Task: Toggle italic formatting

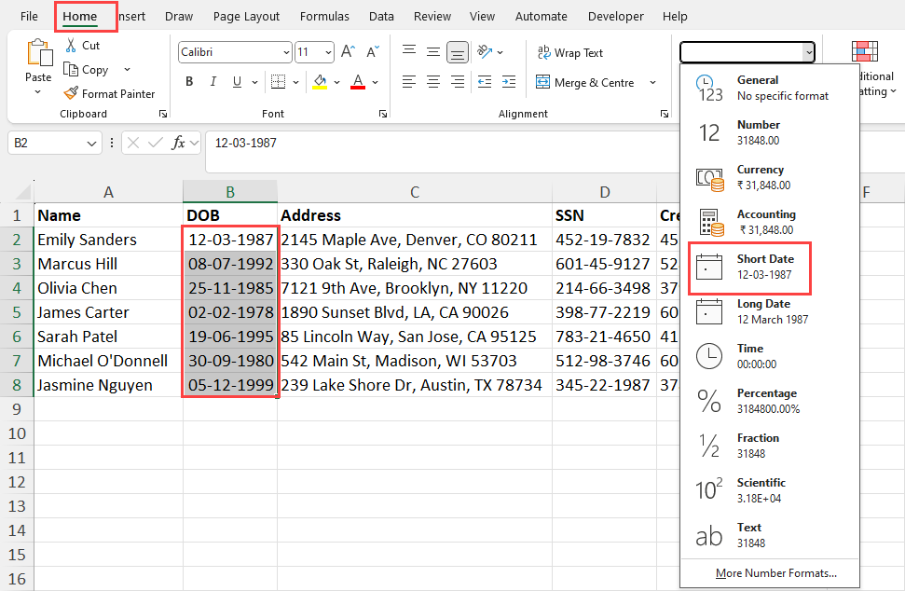Action: pyautogui.click(x=213, y=81)
